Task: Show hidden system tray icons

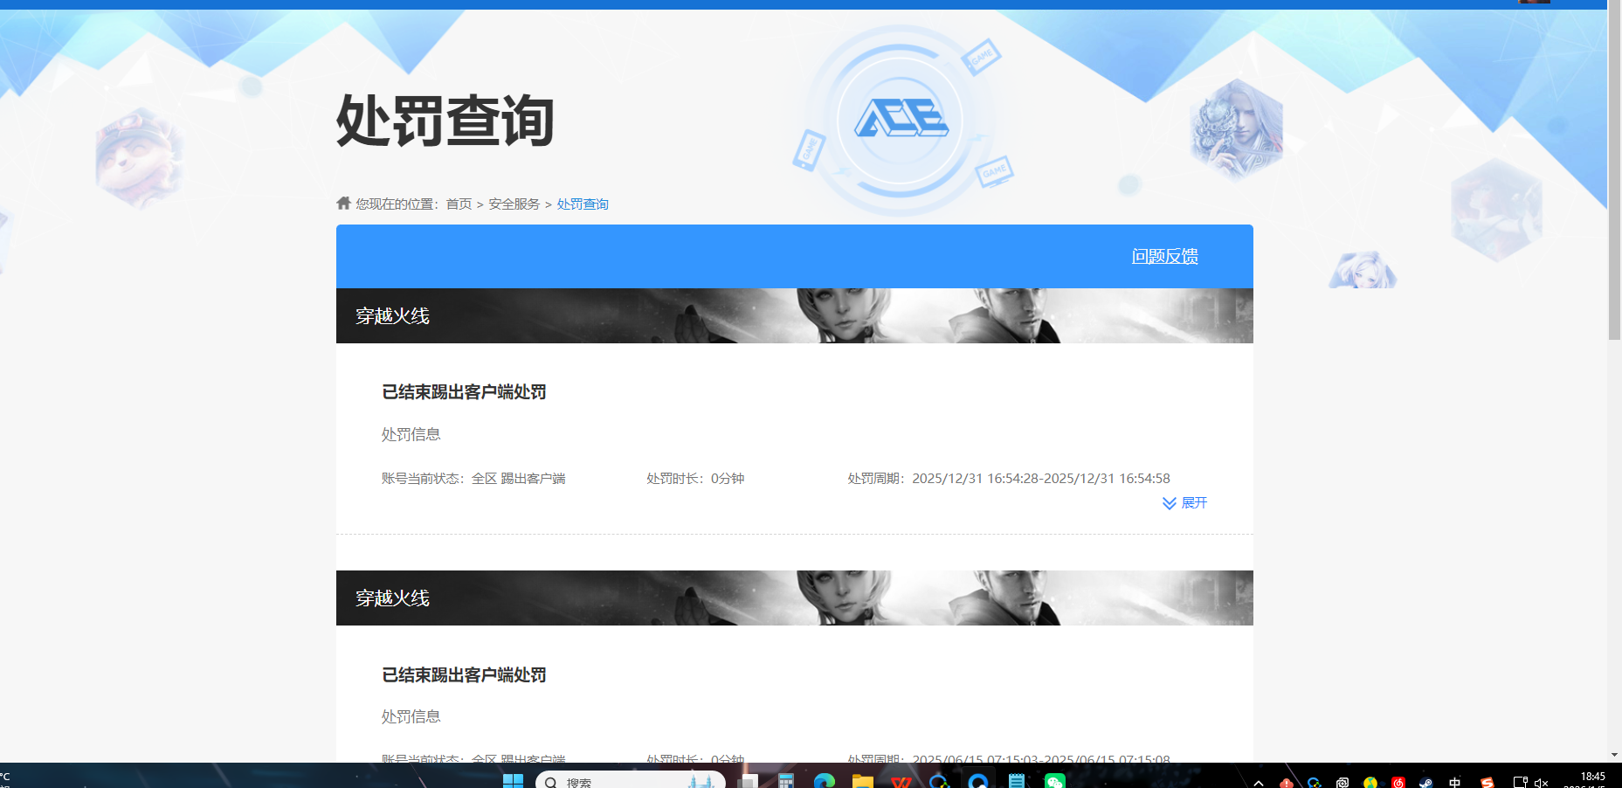Action: (x=1258, y=782)
